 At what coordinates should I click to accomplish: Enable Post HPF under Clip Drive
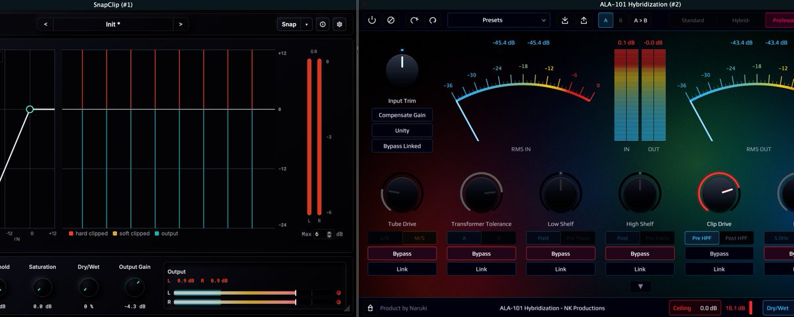(x=736, y=238)
